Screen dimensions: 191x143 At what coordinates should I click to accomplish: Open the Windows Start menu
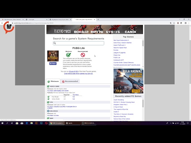pyautogui.click(x=2, y=123)
